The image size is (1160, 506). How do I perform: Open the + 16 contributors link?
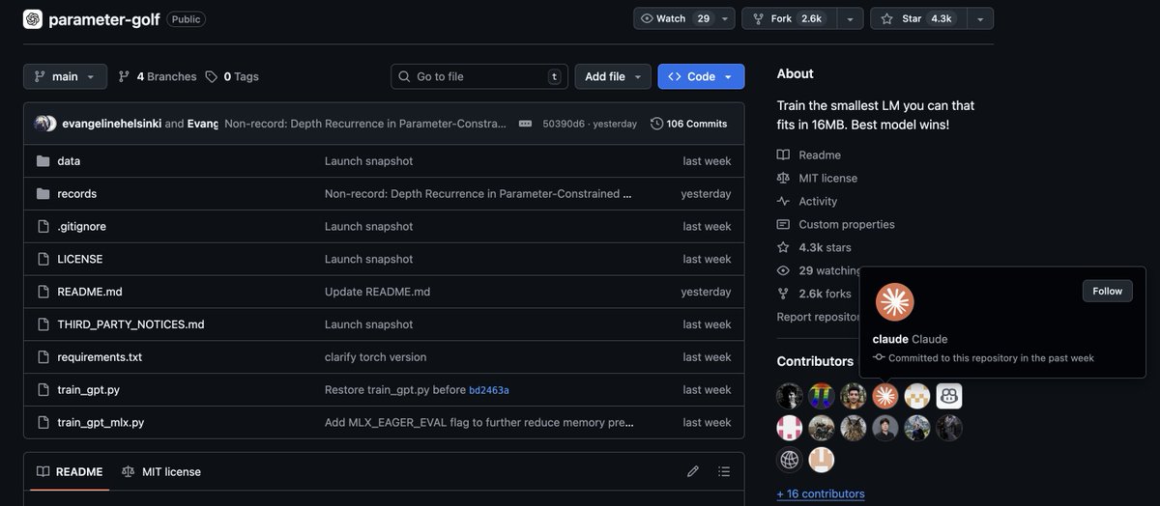[821, 494]
